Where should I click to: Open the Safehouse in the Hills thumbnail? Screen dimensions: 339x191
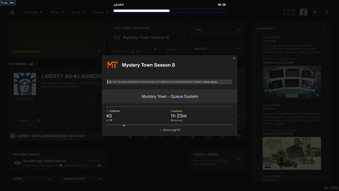[x=292, y=153]
